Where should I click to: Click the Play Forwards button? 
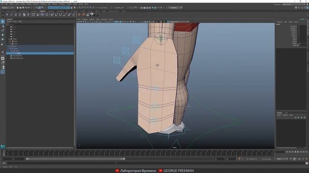298,152
